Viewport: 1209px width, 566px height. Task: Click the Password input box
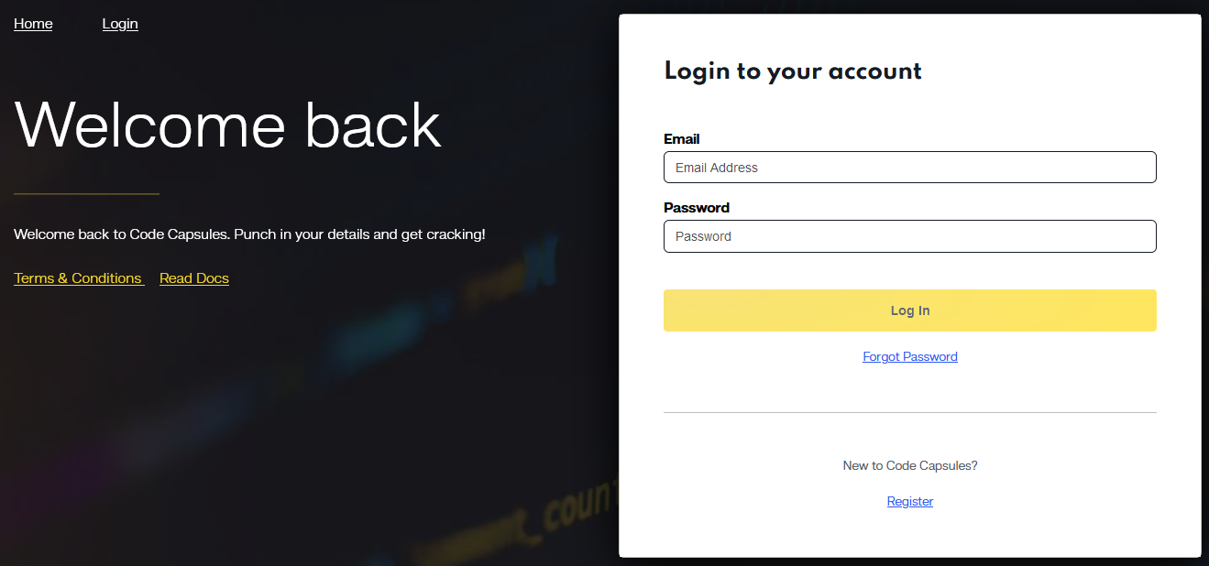(x=909, y=236)
